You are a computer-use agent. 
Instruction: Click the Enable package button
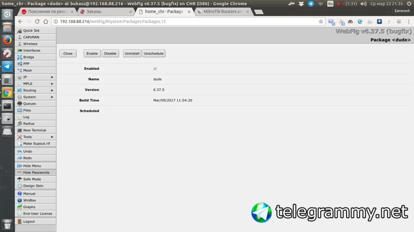pyautogui.click(x=92, y=54)
